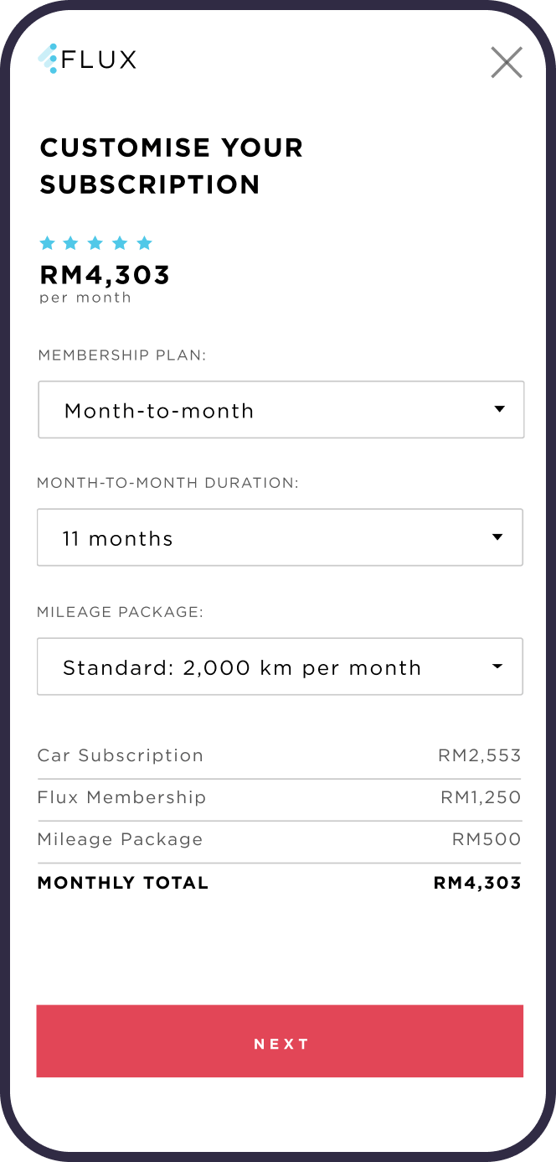556x1162 pixels.
Task: Click the fourth rating star
Action: point(120,243)
